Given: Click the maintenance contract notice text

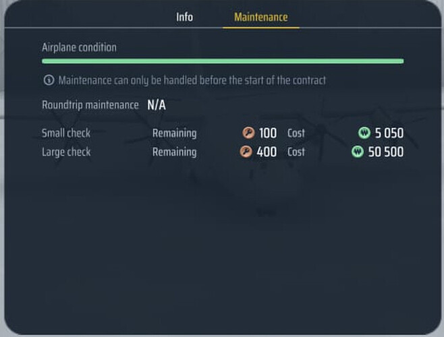Looking at the screenshot, I should pyautogui.click(x=192, y=80).
